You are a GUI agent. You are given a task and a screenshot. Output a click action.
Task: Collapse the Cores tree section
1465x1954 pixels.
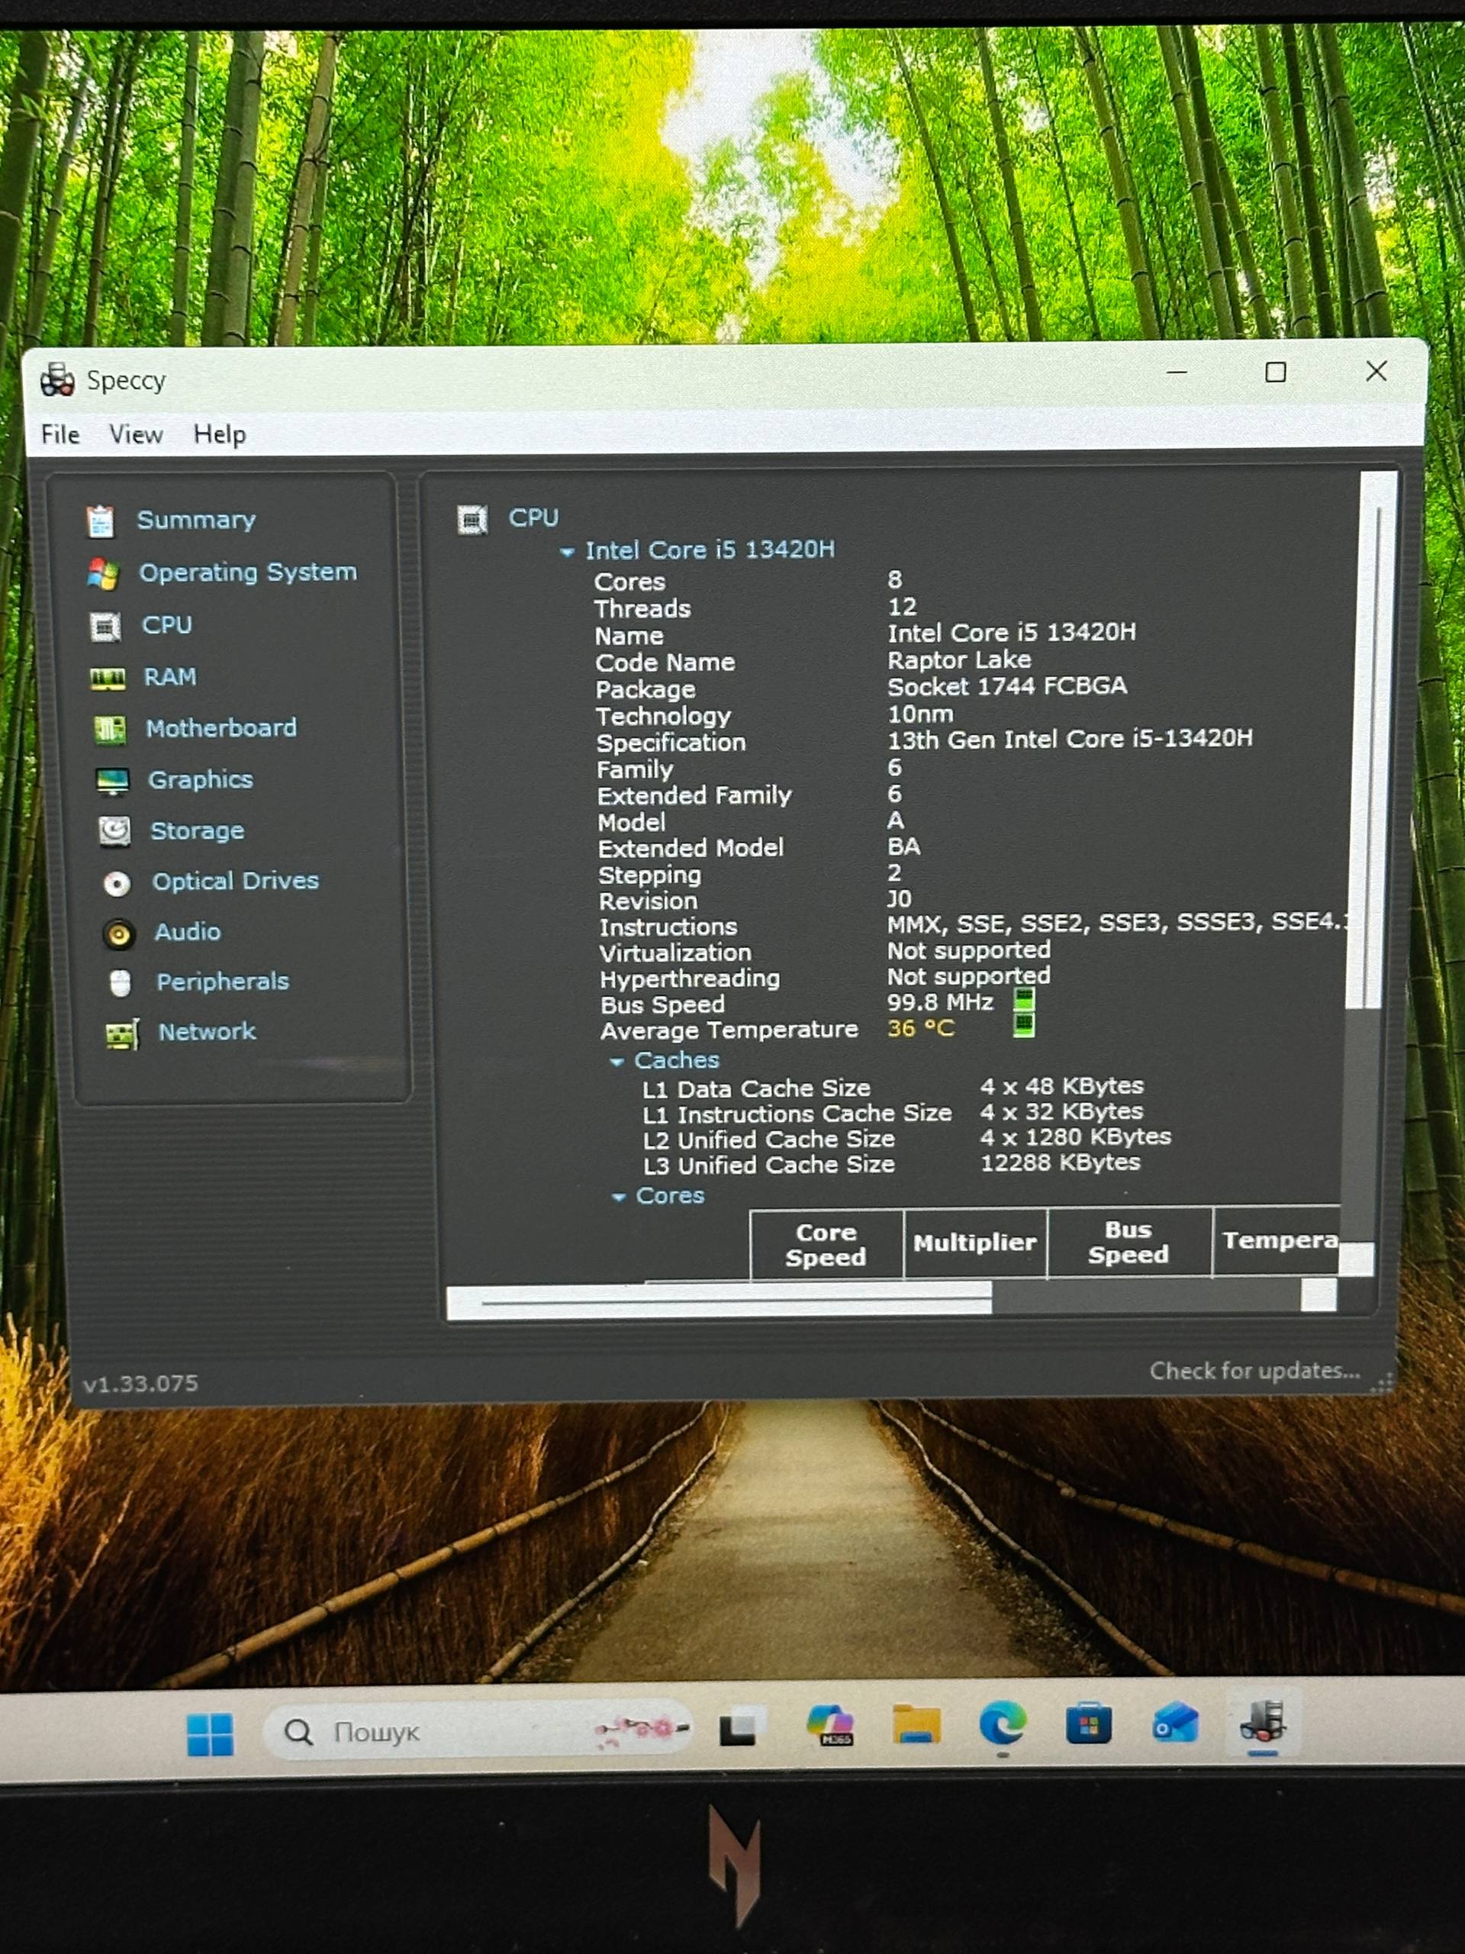click(x=619, y=1198)
